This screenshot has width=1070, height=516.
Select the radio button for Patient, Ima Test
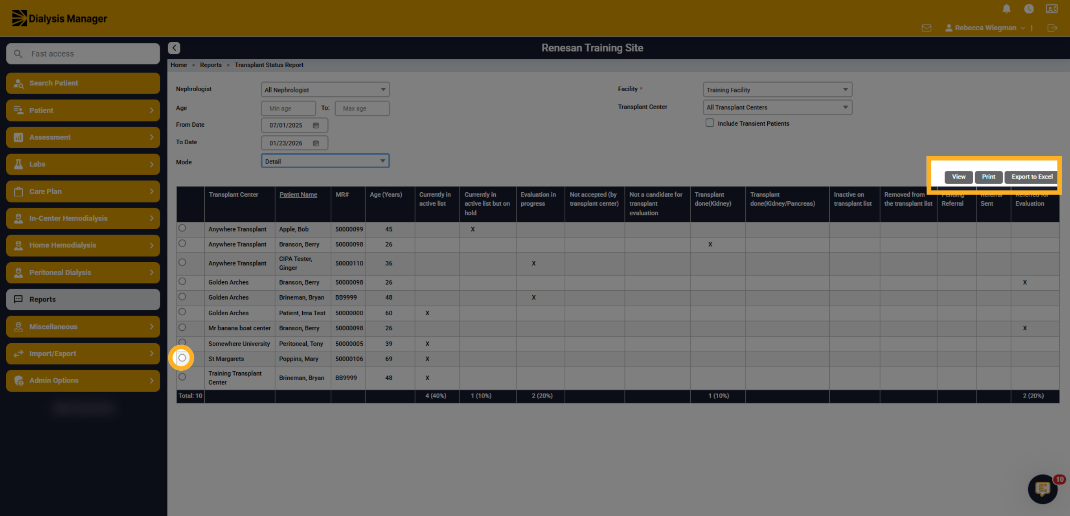pyautogui.click(x=182, y=312)
